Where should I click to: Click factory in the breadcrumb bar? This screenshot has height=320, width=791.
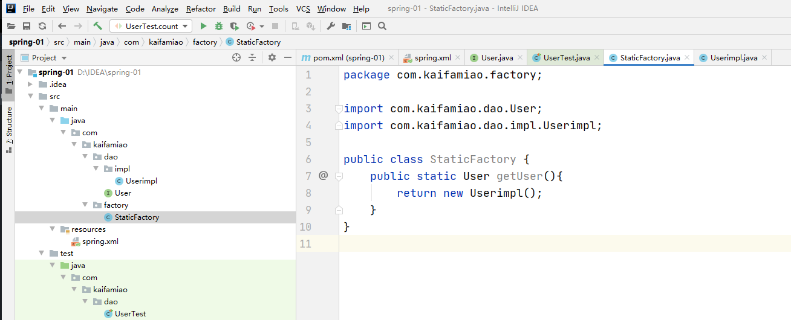point(204,42)
